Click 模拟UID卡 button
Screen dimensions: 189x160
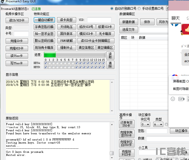[86, 34]
